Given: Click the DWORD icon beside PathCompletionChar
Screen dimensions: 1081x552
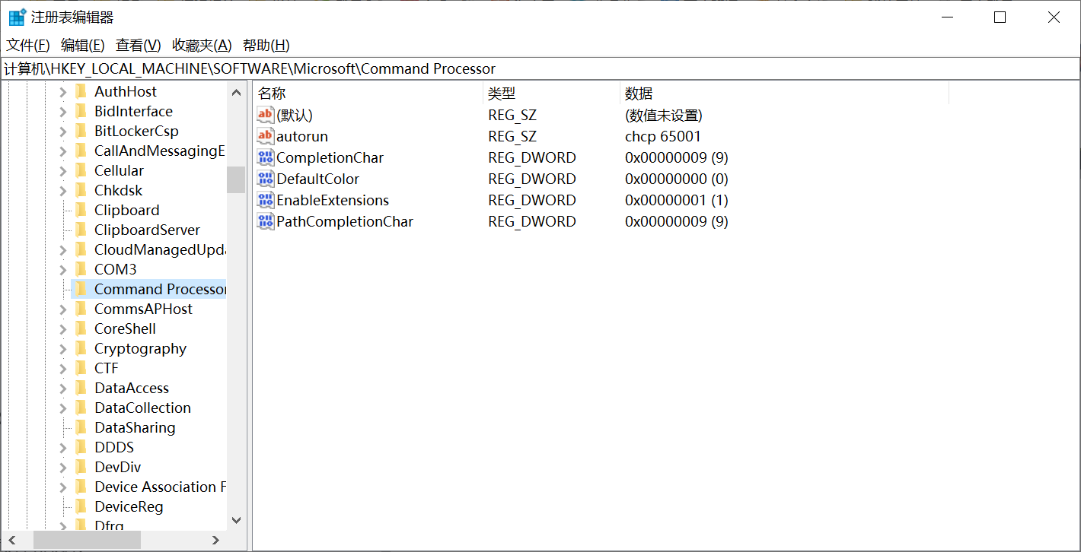Looking at the screenshot, I should 266,221.
